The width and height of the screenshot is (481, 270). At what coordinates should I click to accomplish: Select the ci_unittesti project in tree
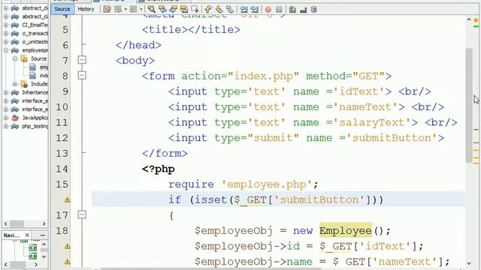click(35, 42)
